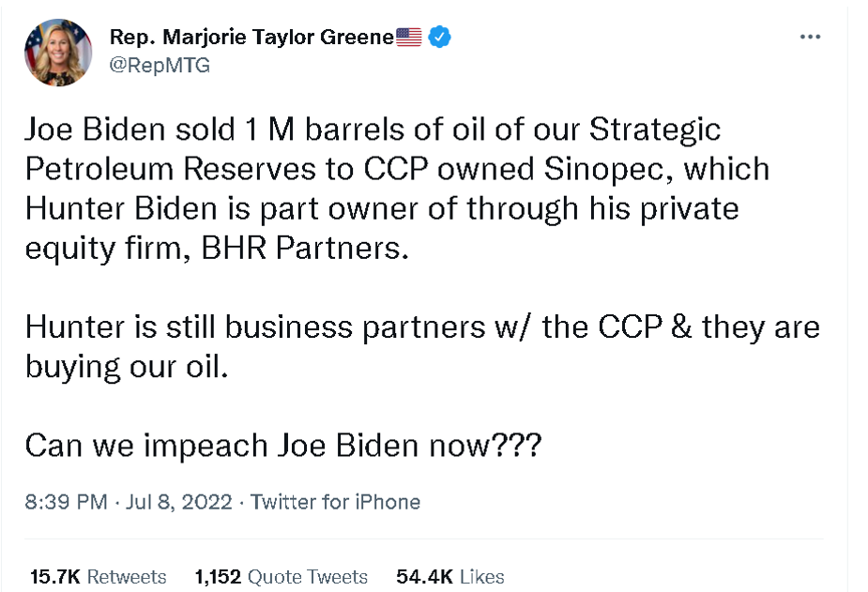Click the 8:39 PM timestamp
The image size is (868, 592).
tap(66, 502)
